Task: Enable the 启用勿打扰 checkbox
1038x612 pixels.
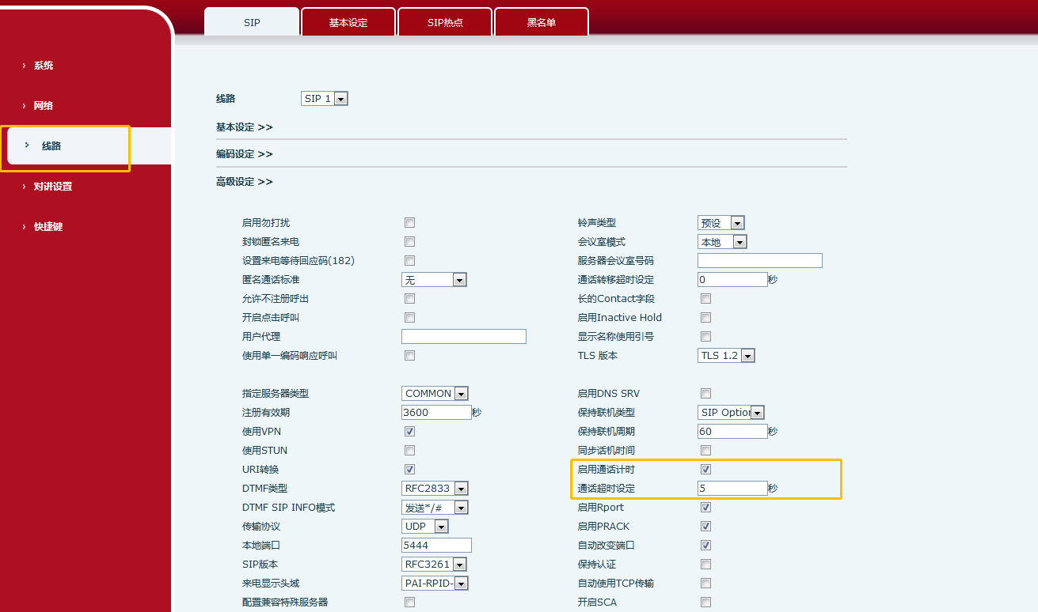Action: tap(409, 223)
